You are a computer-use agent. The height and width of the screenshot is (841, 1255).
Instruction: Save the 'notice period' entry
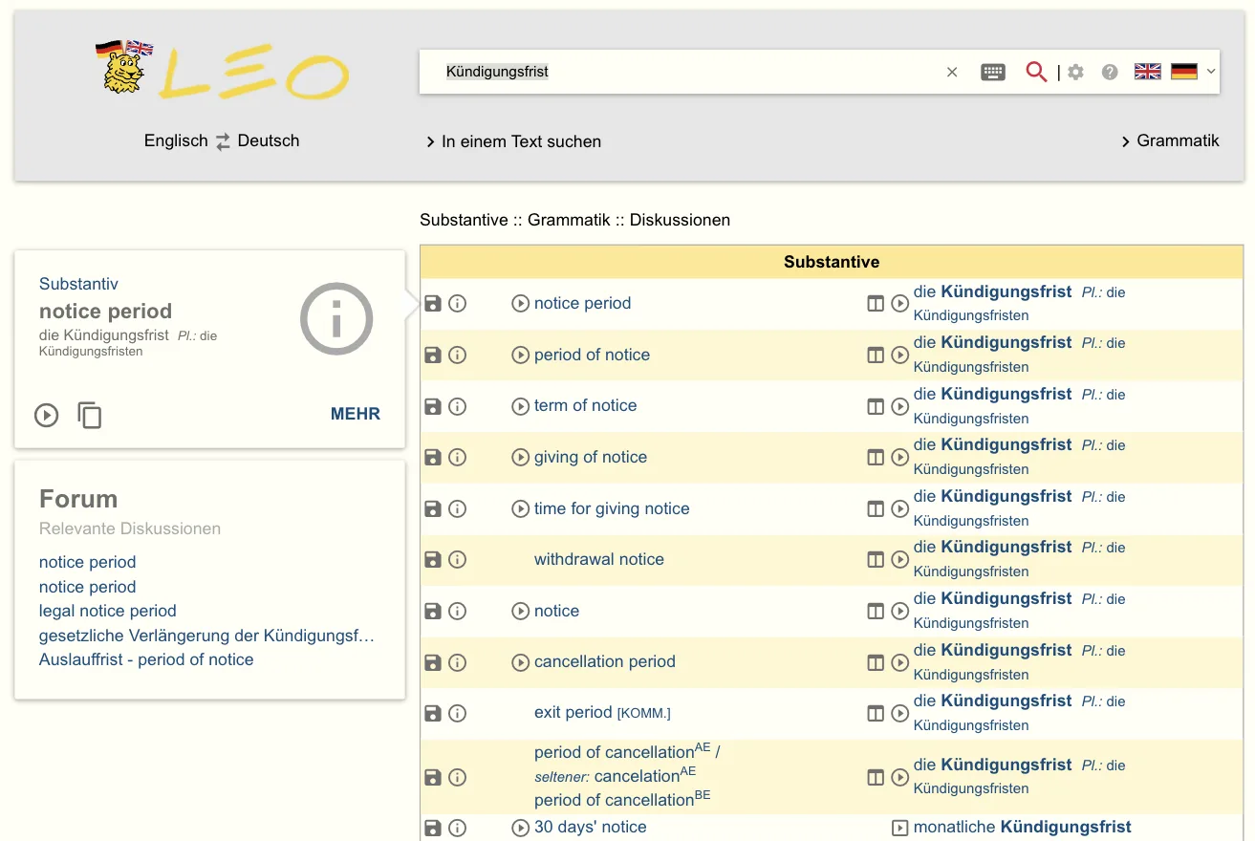point(433,304)
